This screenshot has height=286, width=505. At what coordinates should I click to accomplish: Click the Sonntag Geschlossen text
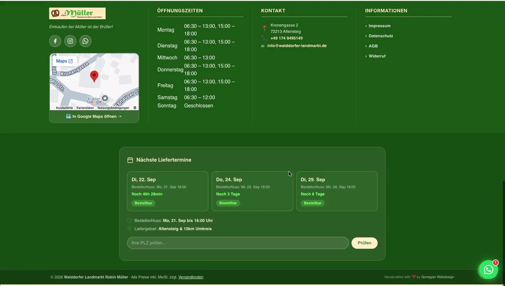click(185, 106)
